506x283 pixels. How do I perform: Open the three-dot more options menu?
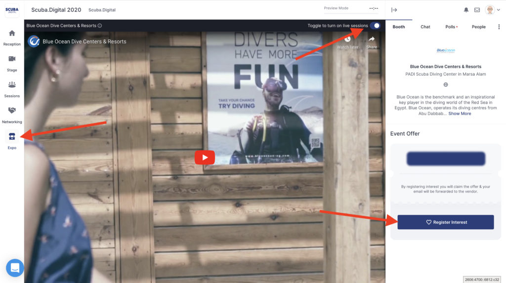[499, 27]
